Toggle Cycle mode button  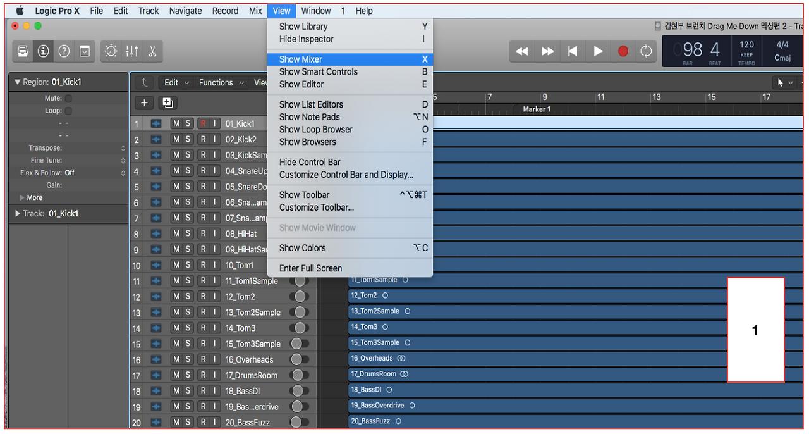click(x=646, y=51)
